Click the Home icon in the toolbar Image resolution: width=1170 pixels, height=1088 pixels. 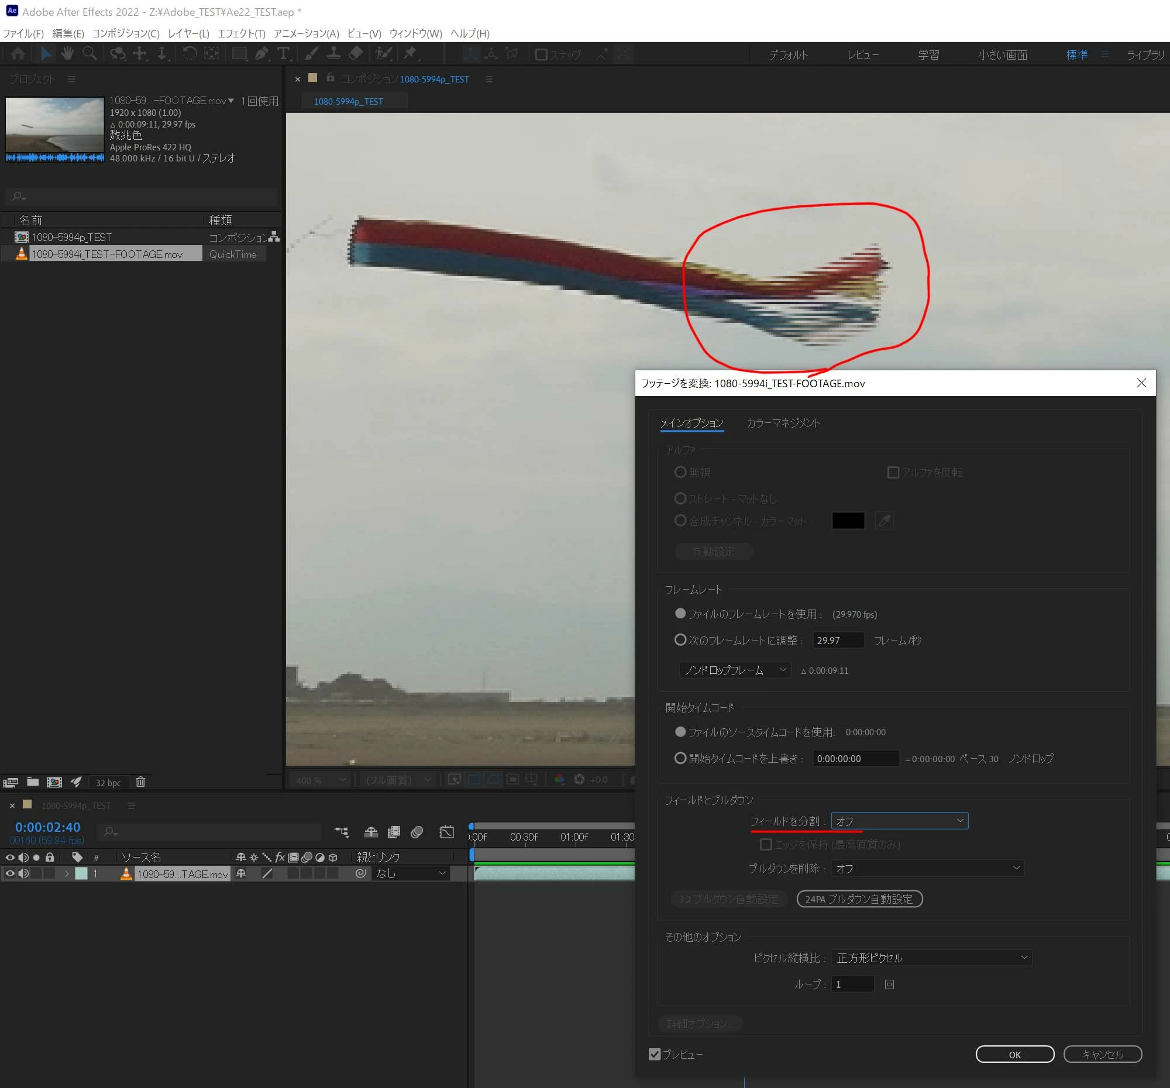coord(18,54)
